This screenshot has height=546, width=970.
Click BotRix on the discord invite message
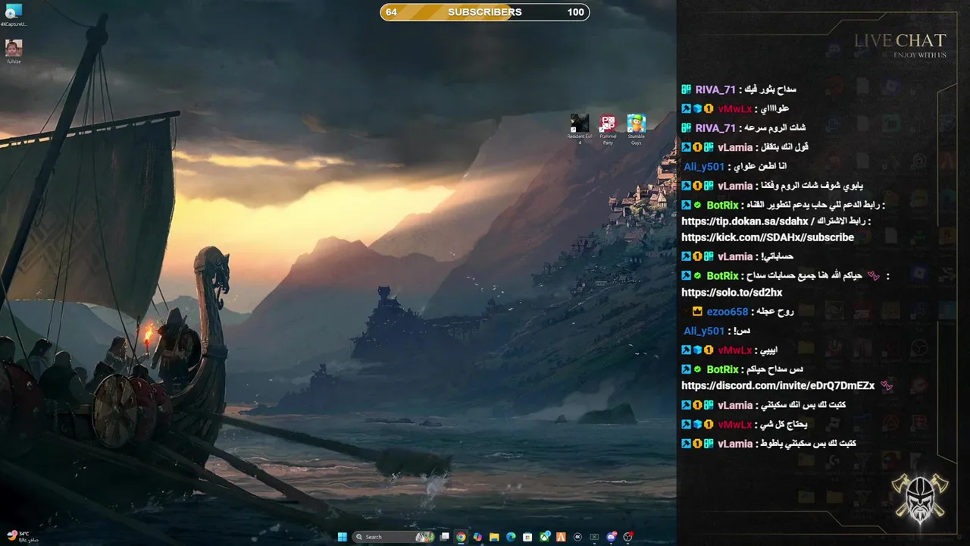tap(722, 369)
